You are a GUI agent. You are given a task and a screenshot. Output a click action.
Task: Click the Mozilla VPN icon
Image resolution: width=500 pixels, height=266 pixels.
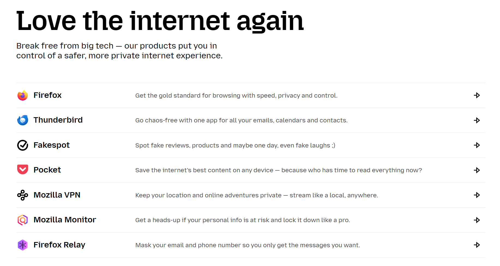pos(23,195)
